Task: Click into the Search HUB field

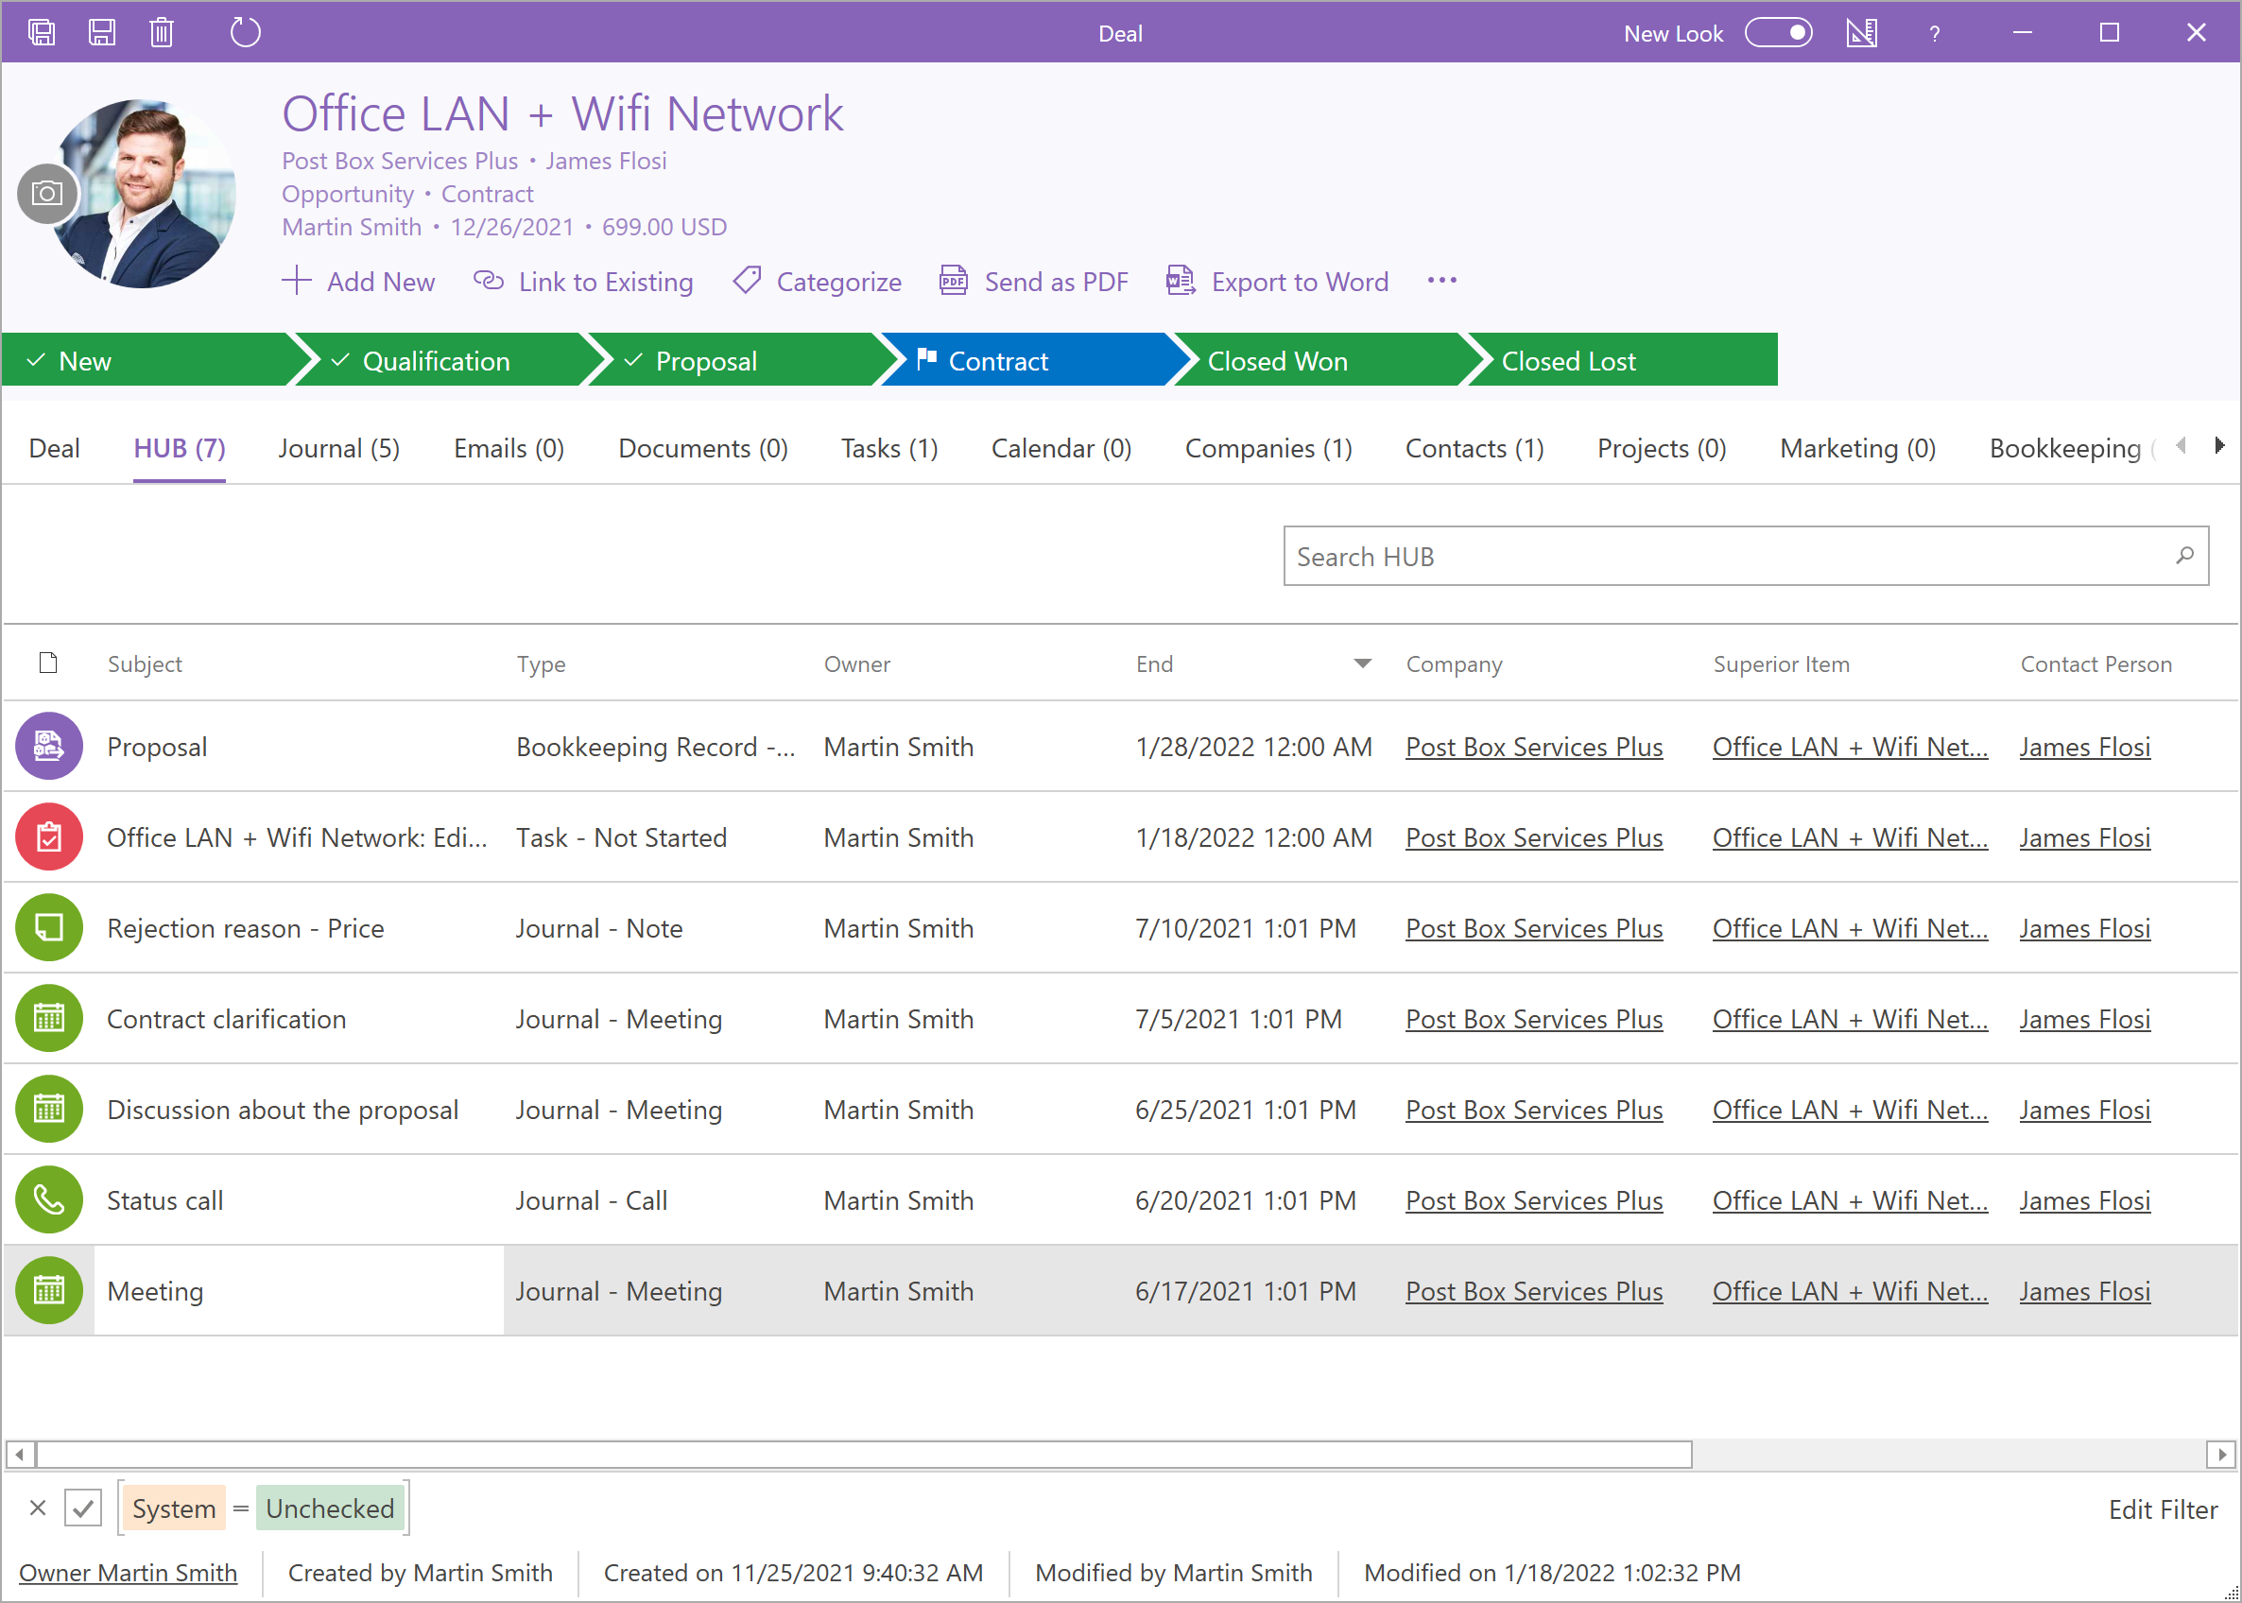Action: (1727, 557)
